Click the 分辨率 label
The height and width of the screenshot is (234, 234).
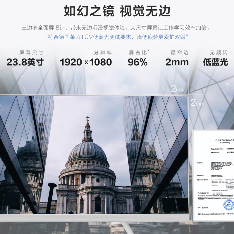point(103,53)
